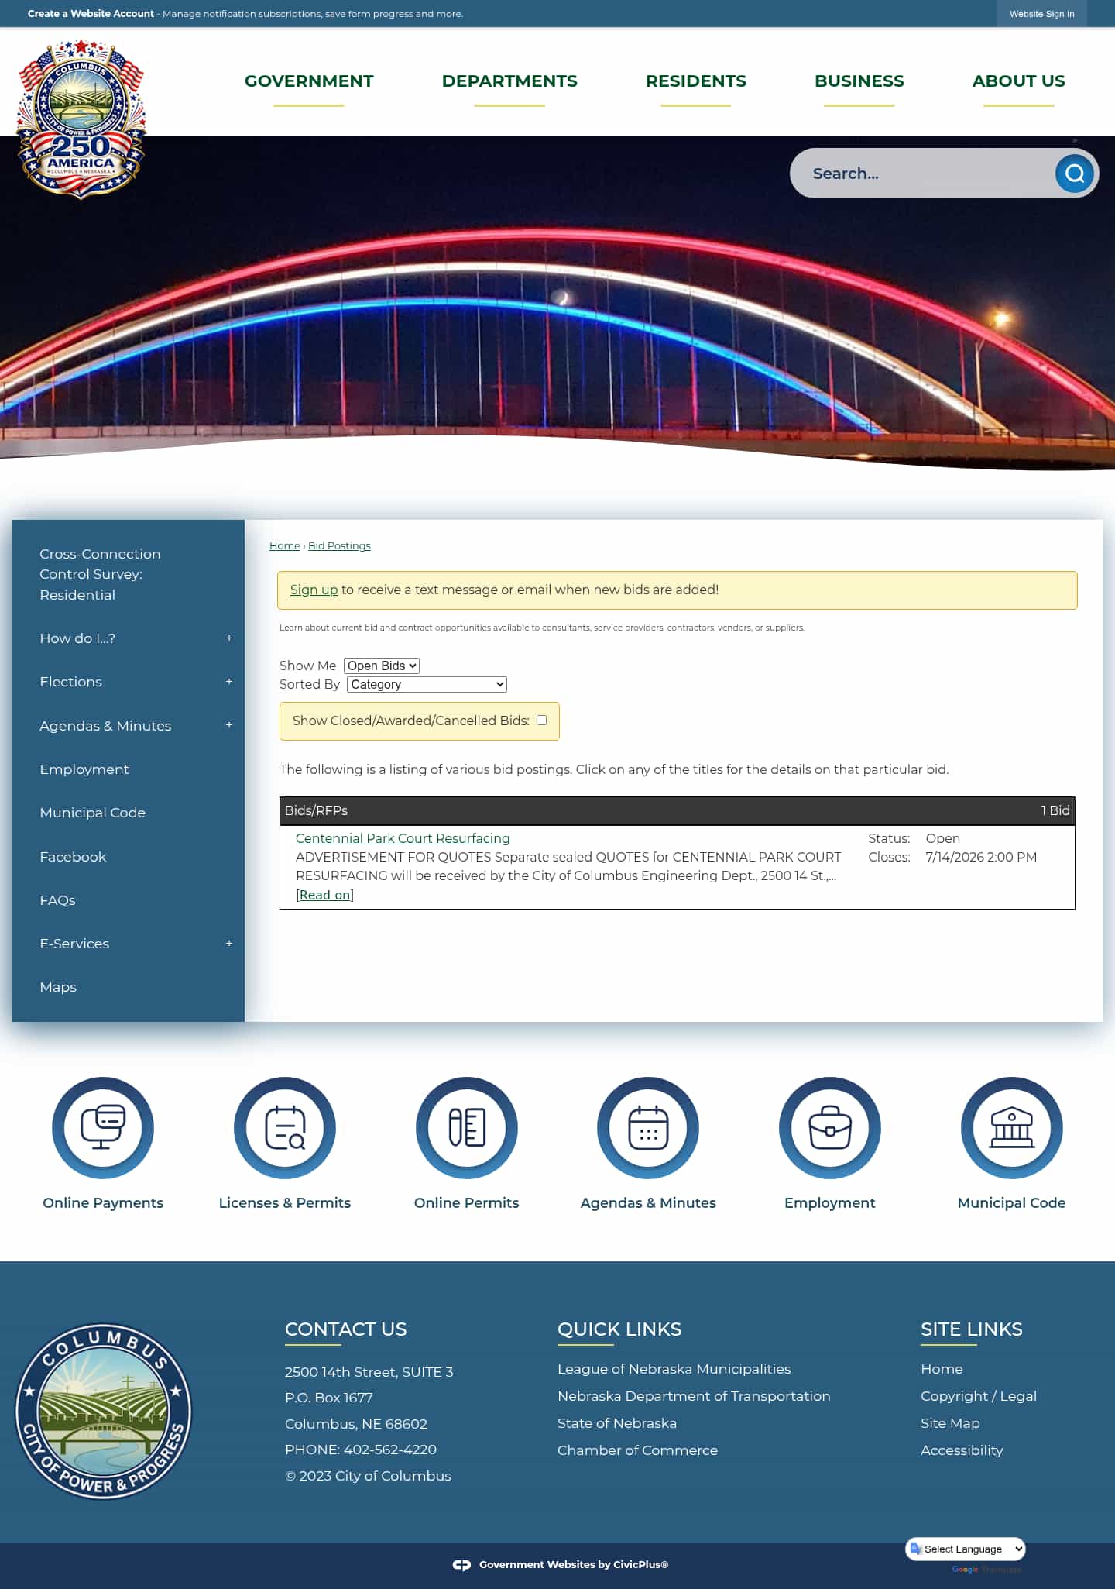Click the Sign up link
This screenshot has height=1589, width=1115.
(314, 590)
